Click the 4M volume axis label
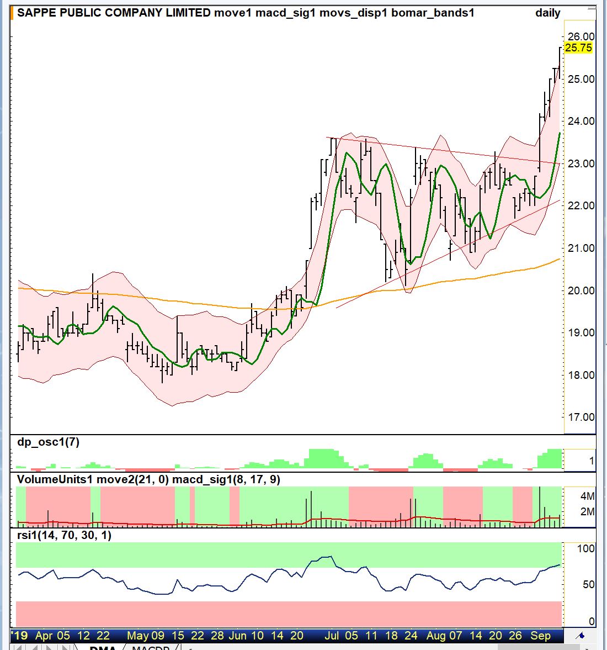Viewport: 607px width, 650px height. tap(588, 496)
